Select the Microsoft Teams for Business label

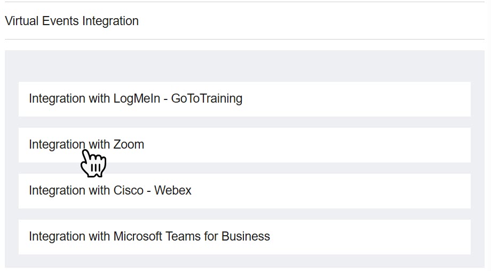tap(149, 237)
